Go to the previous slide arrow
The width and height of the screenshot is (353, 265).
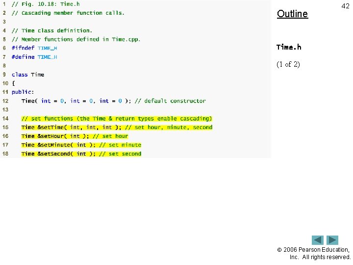[x=317, y=240]
